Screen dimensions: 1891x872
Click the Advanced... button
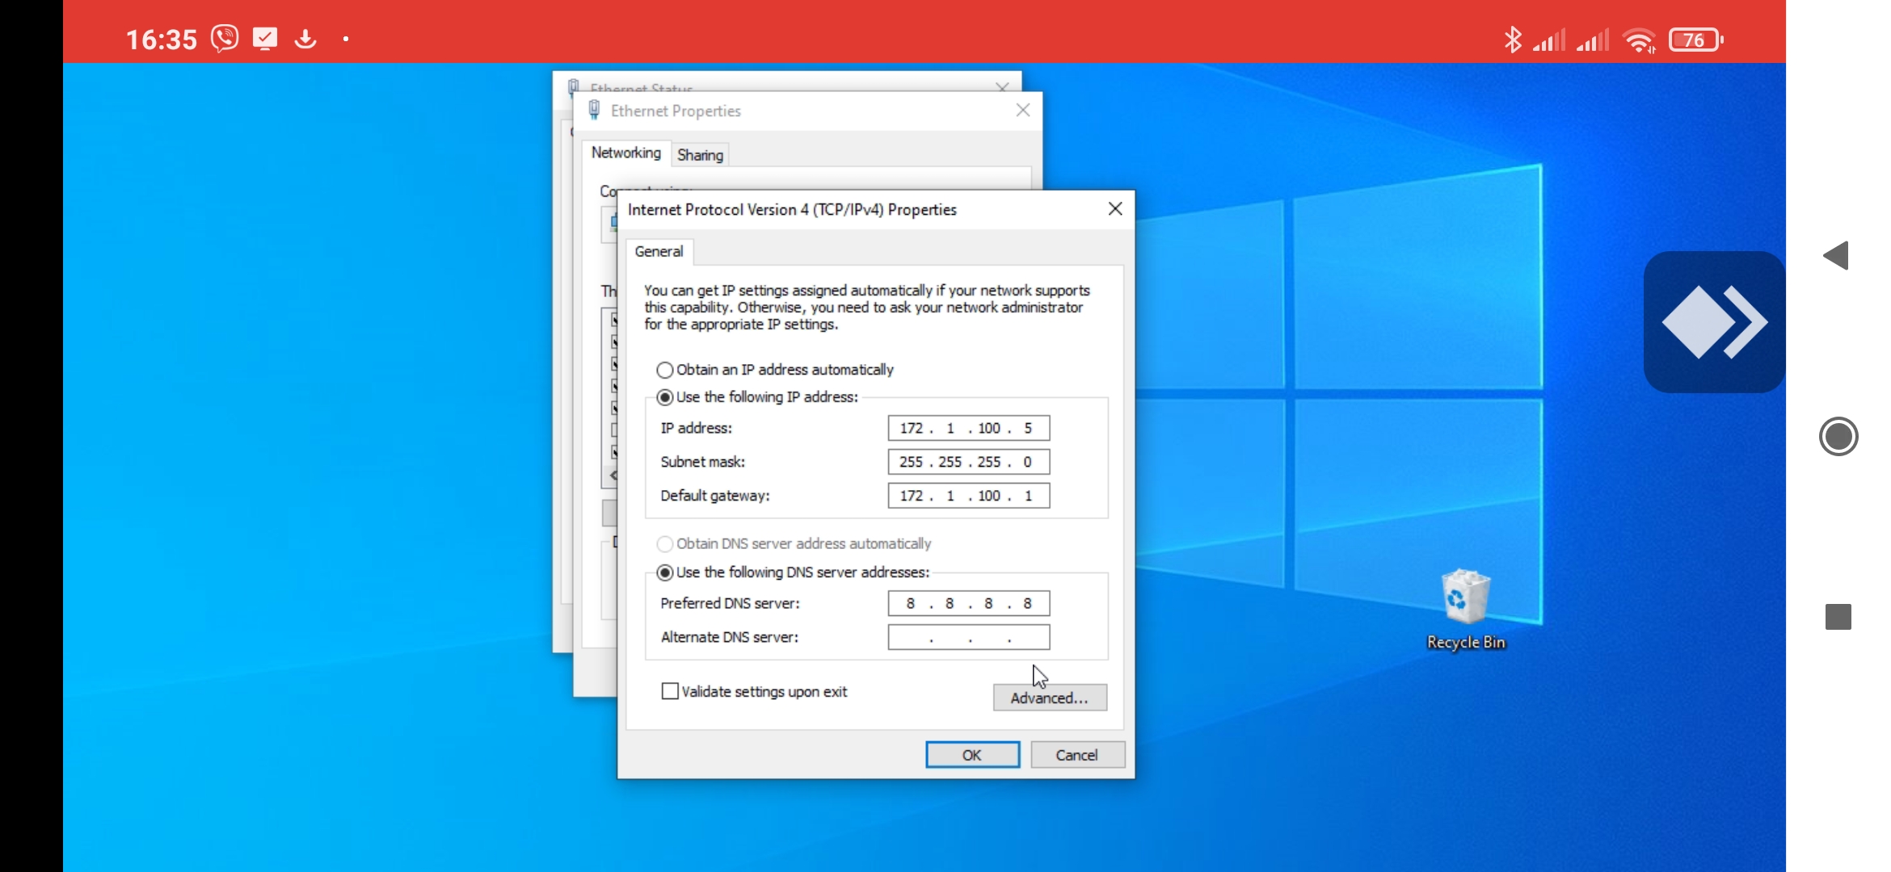[1049, 698]
